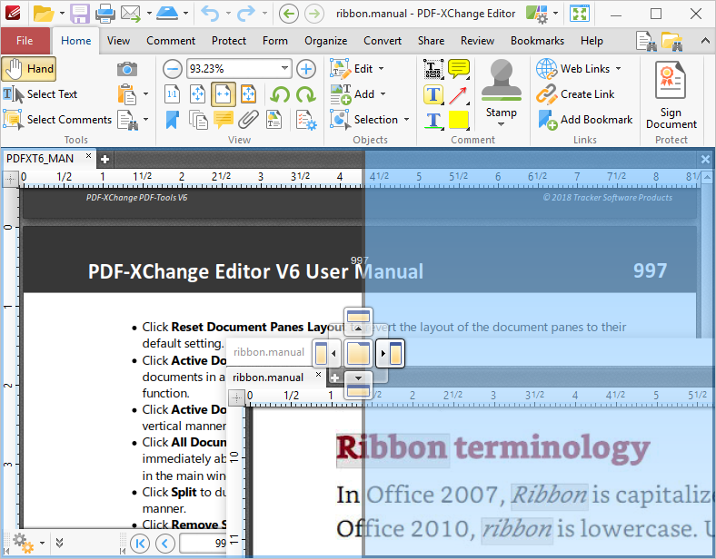Take a snapshot with the camera icon
This screenshot has height=559, width=716.
[x=127, y=69]
